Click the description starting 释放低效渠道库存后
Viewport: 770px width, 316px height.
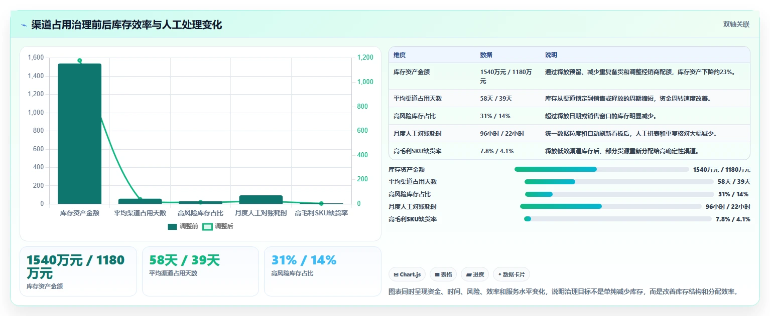click(622, 151)
